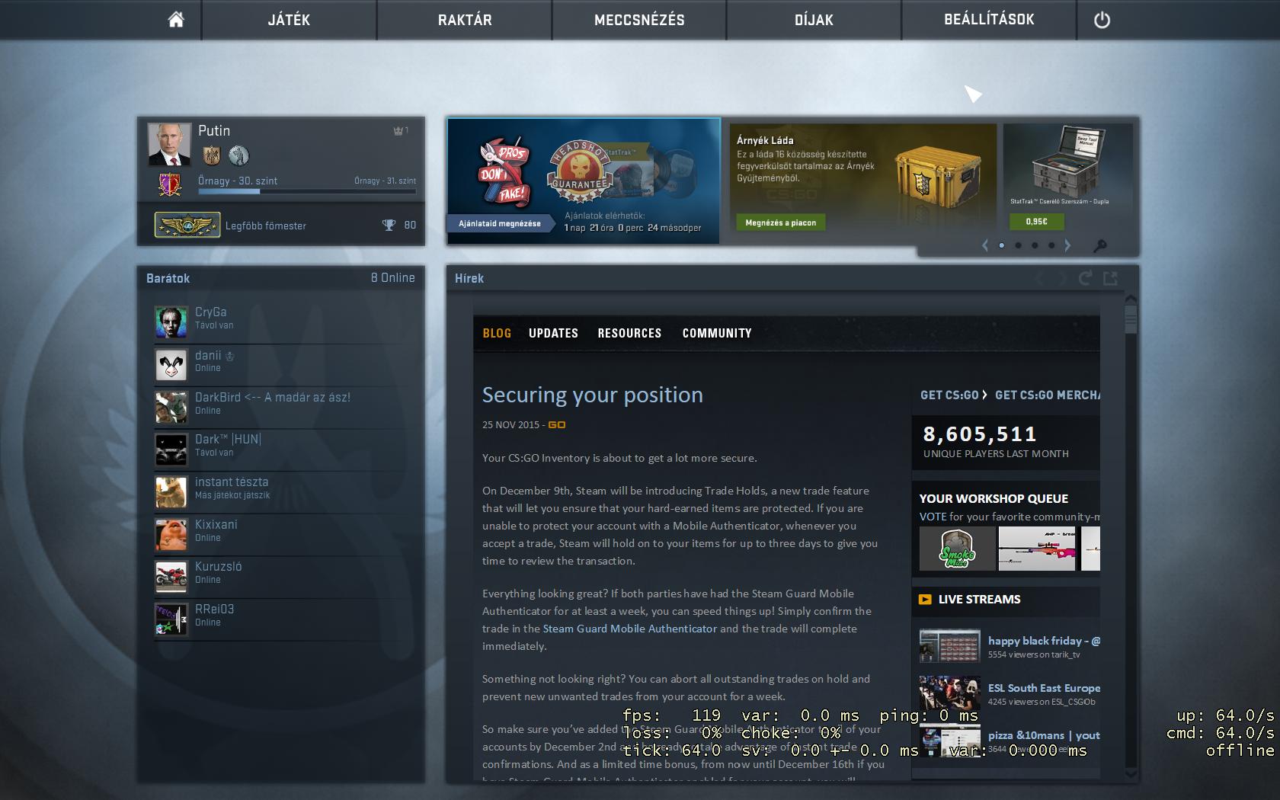Open the news in external browser icon
Viewport: 1280px width, 800px height.
point(1110,278)
